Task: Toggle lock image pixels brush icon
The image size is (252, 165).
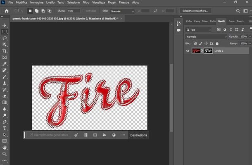Action: (201, 43)
